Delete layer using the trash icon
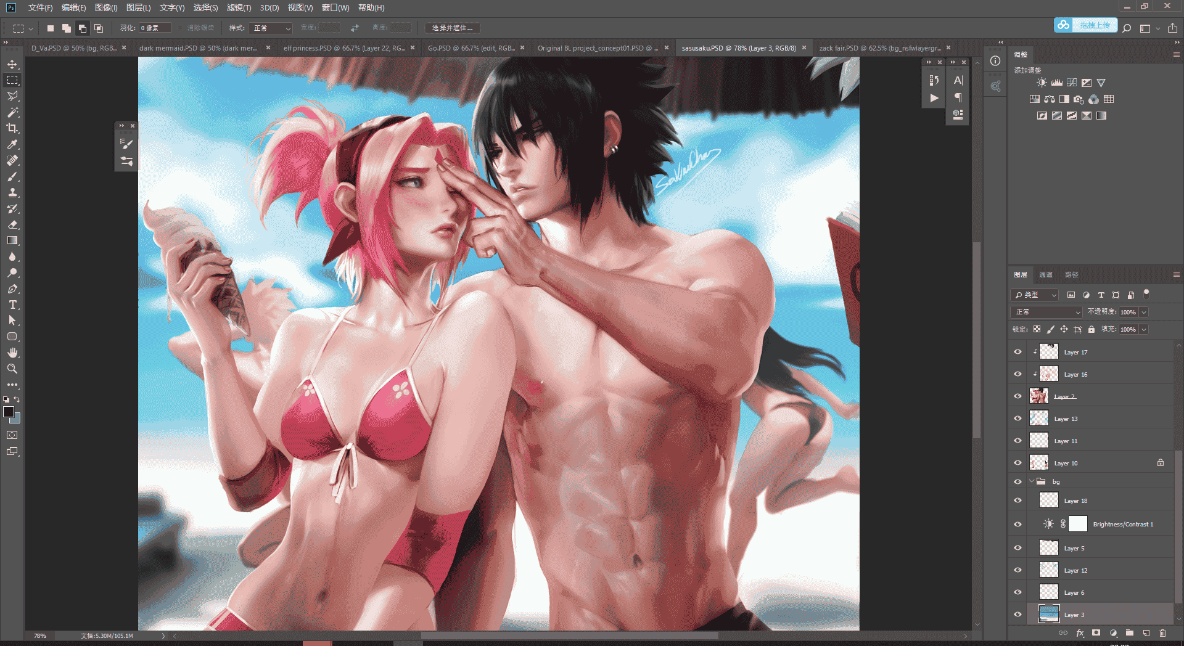The height and width of the screenshot is (646, 1184). pyautogui.click(x=1162, y=633)
